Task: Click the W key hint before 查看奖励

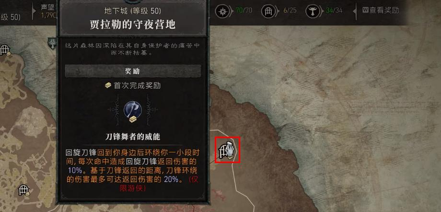Action: (x=366, y=11)
